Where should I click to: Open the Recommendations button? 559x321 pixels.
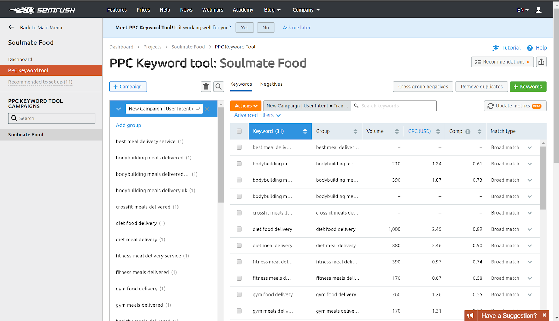coord(502,62)
